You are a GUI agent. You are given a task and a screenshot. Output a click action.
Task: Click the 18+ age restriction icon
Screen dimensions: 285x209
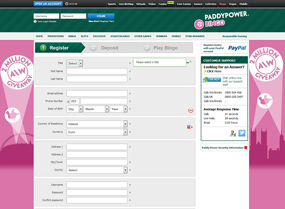(x=191, y=110)
